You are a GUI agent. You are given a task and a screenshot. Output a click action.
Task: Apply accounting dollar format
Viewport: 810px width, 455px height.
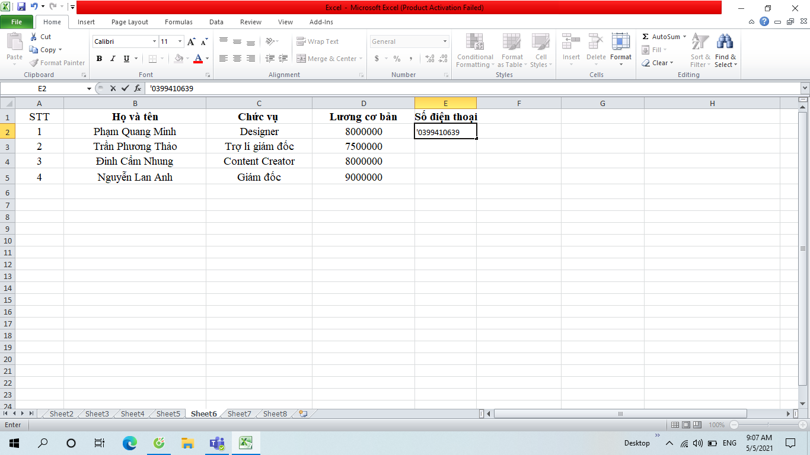[x=377, y=59]
